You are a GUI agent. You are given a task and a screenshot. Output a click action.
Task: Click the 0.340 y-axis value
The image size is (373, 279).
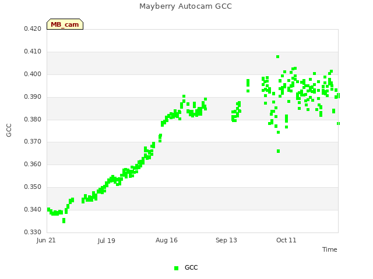(33, 209)
